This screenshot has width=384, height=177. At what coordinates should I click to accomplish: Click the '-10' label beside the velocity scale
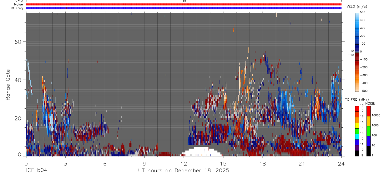[351, 55]
